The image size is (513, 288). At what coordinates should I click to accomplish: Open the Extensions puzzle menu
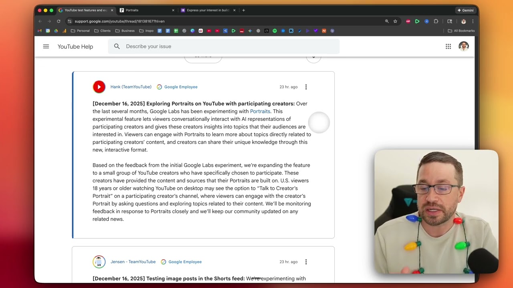click(436, 21)
